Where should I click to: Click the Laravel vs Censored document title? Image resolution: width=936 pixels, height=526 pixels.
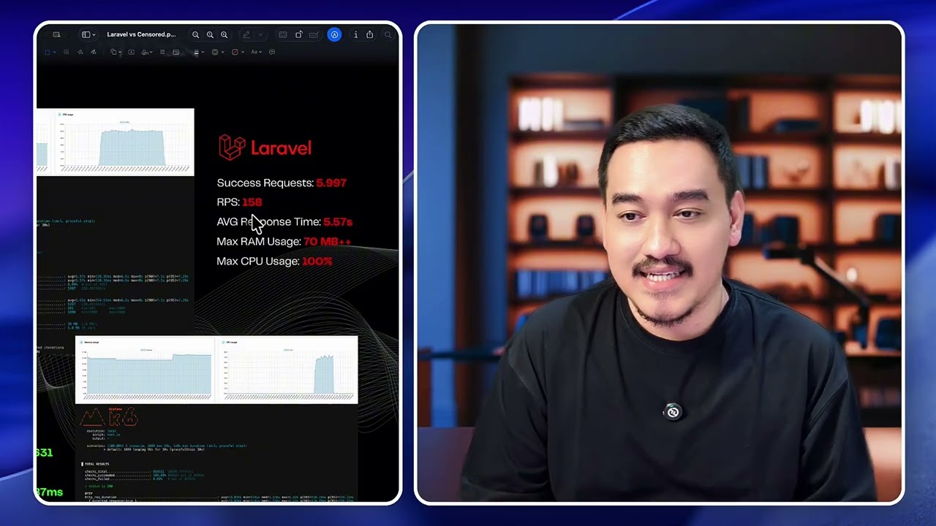(141, 34)
